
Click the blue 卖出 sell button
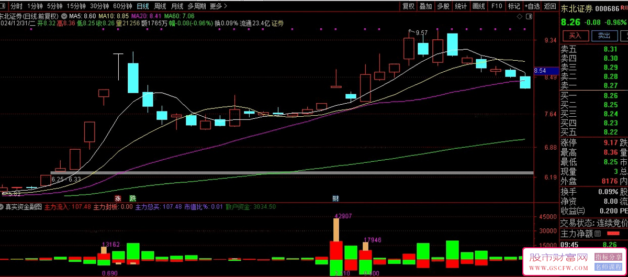[x=604, y=36]
